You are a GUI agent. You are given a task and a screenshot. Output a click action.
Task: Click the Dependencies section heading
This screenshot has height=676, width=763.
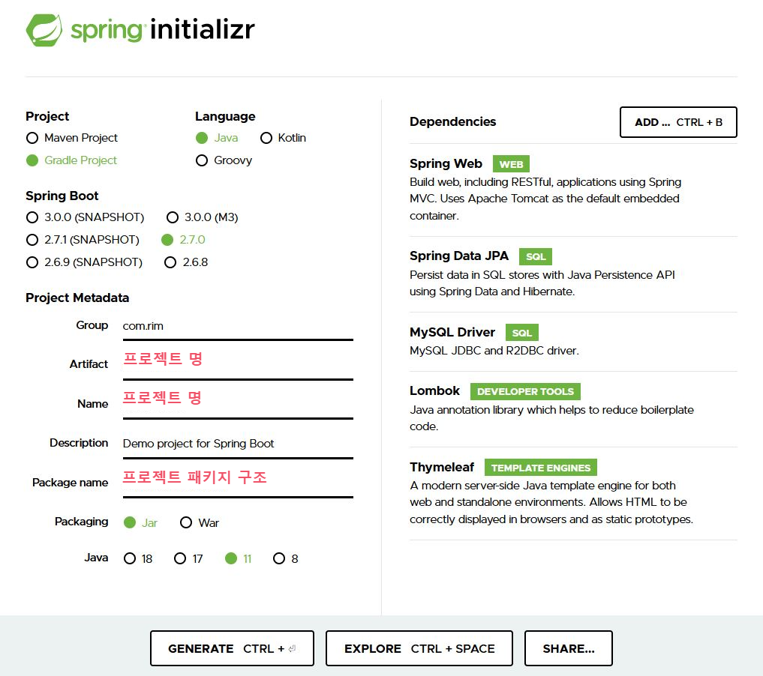click(x=452, y=121)
